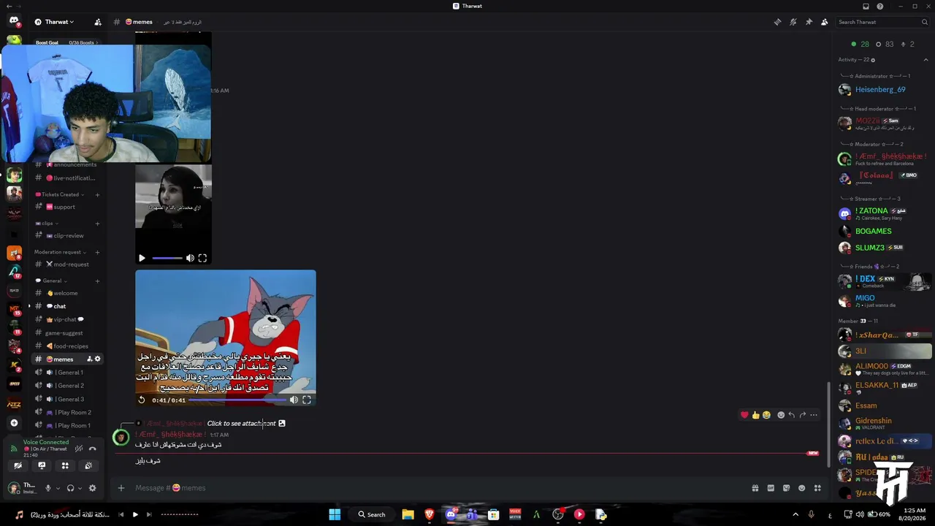The height and width of the screenshot is (526, 935).
Task: Add a channel to General category
Action: click(97, 281)
